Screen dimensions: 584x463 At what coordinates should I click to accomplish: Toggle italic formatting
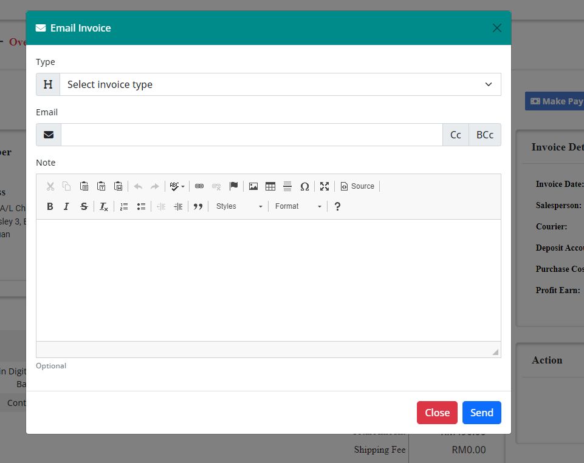point(66,206)
